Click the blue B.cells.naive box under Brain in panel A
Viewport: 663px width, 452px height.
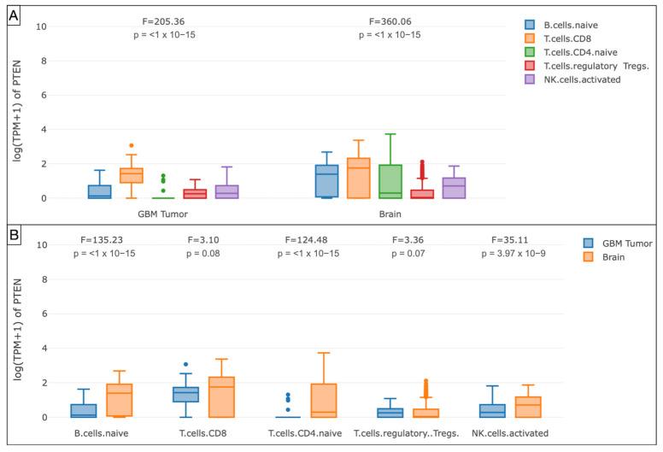(x=326, y=181)
